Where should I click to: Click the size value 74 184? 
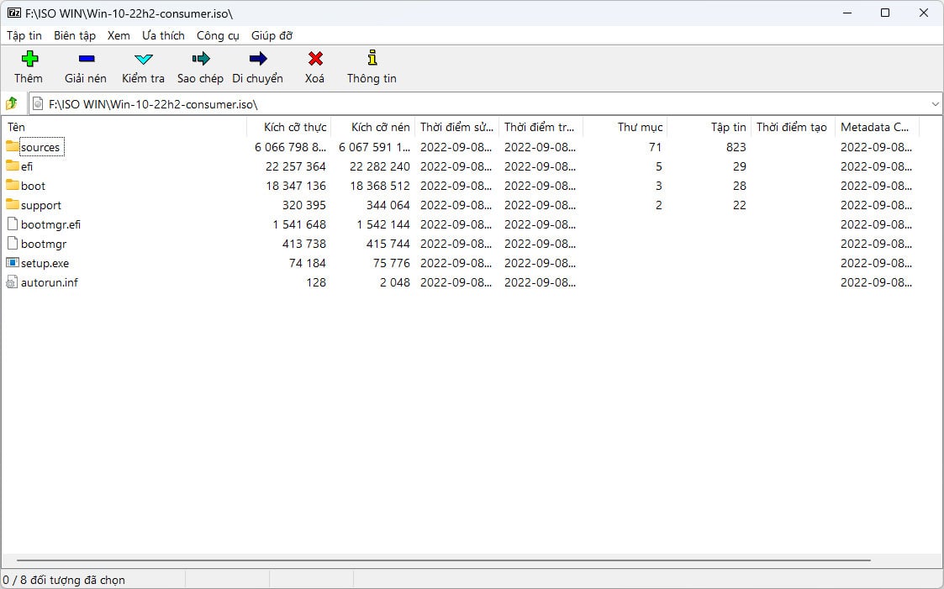(x=308, y=263)
